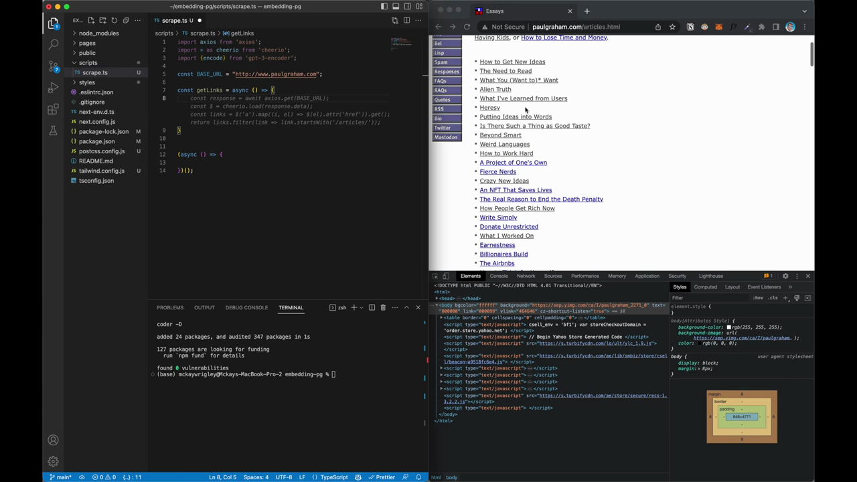
Task: Toggle computed styles sidebar in DevTools
Action: [x=807, y=298]
